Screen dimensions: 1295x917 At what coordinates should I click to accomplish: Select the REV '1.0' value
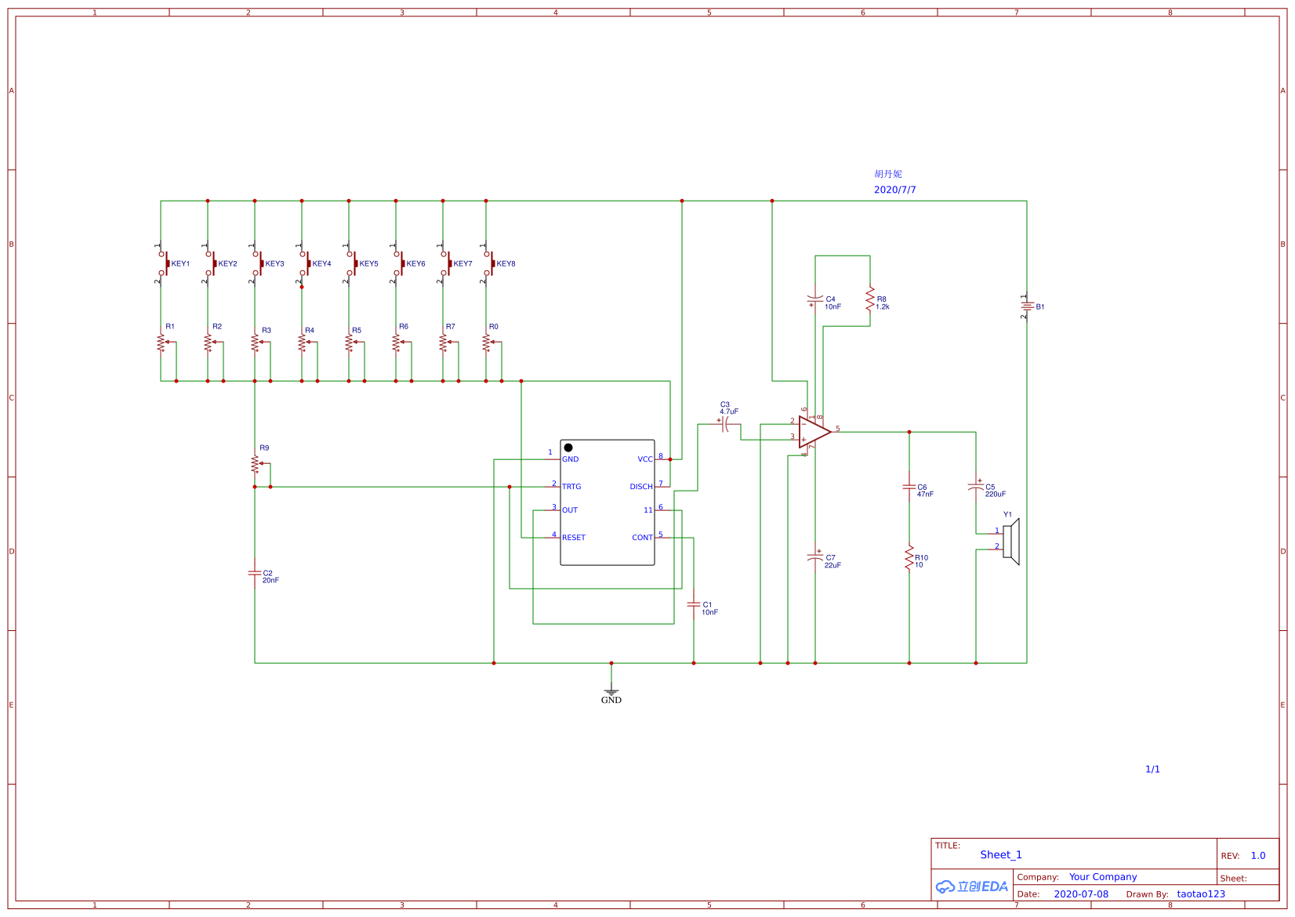(1258, 856)
